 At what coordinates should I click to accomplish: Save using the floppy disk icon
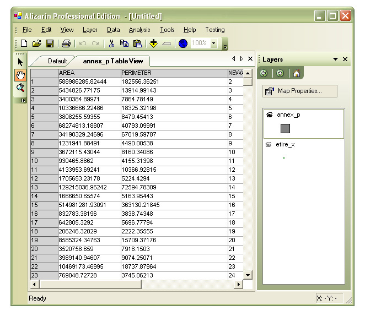[50, 43]
